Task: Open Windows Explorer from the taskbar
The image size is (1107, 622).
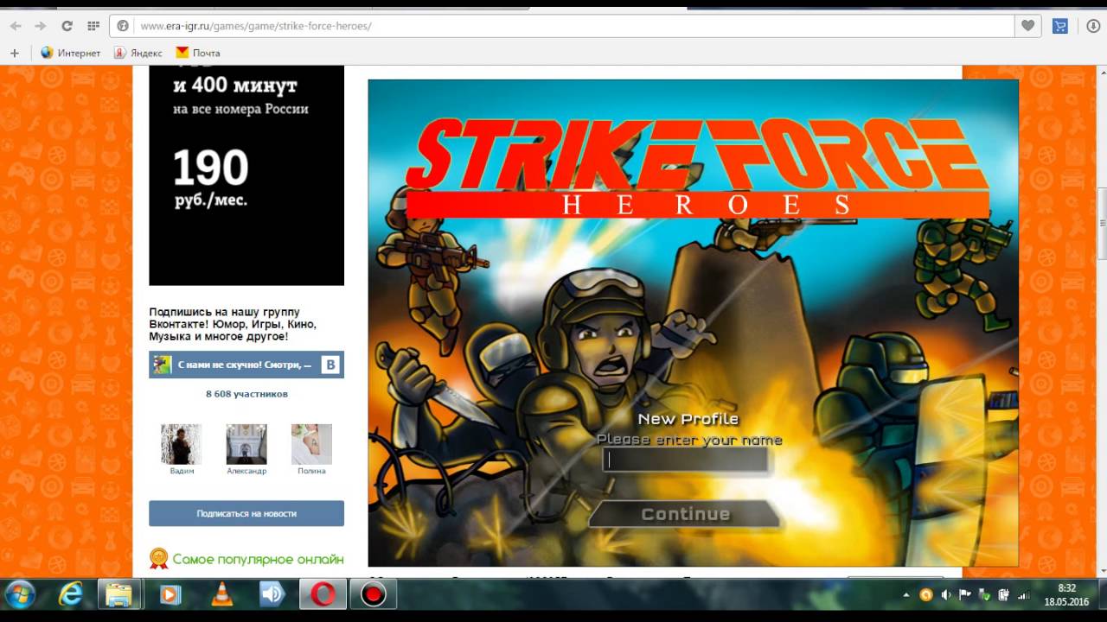Action: pos(119,594)
